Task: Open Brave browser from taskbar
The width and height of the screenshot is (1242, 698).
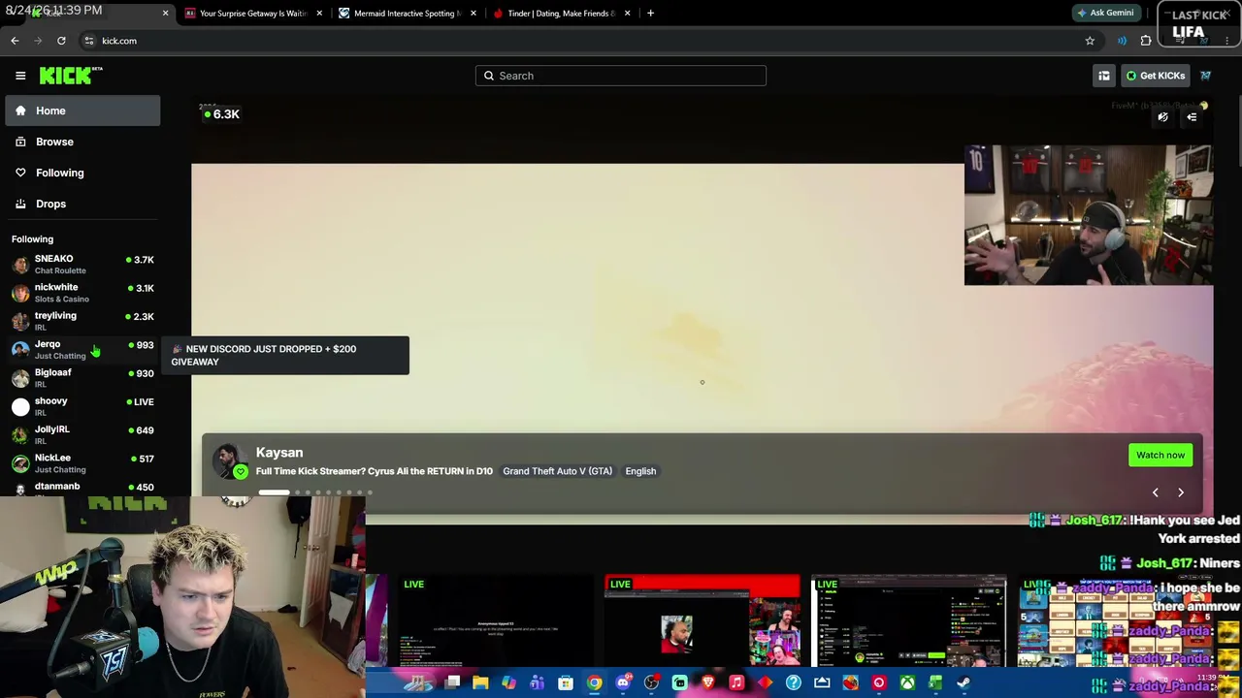Action: pyautogui.click(x=708, y=683)
